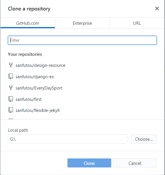The height and width of the screenshot is (175, 165).
Task: Click the fork icon beside sanfutou/EveryDaySport
Action: click(11, 88)
